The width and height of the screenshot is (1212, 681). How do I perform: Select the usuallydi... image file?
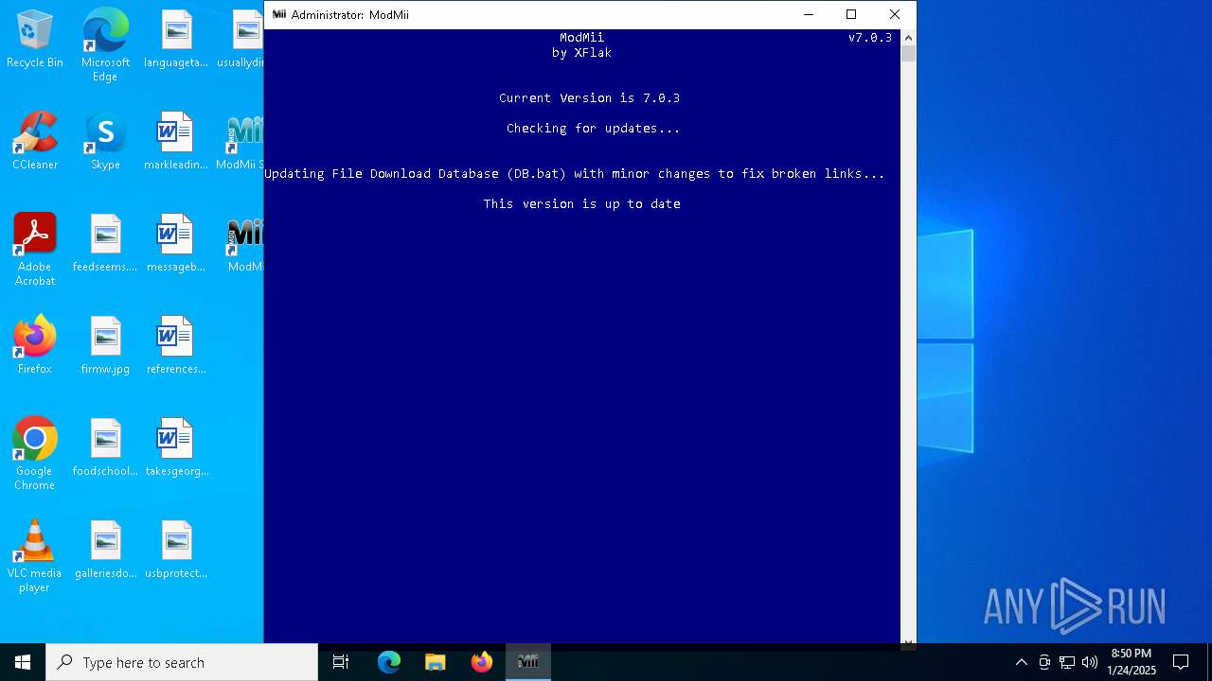click(x=241, y=40)
